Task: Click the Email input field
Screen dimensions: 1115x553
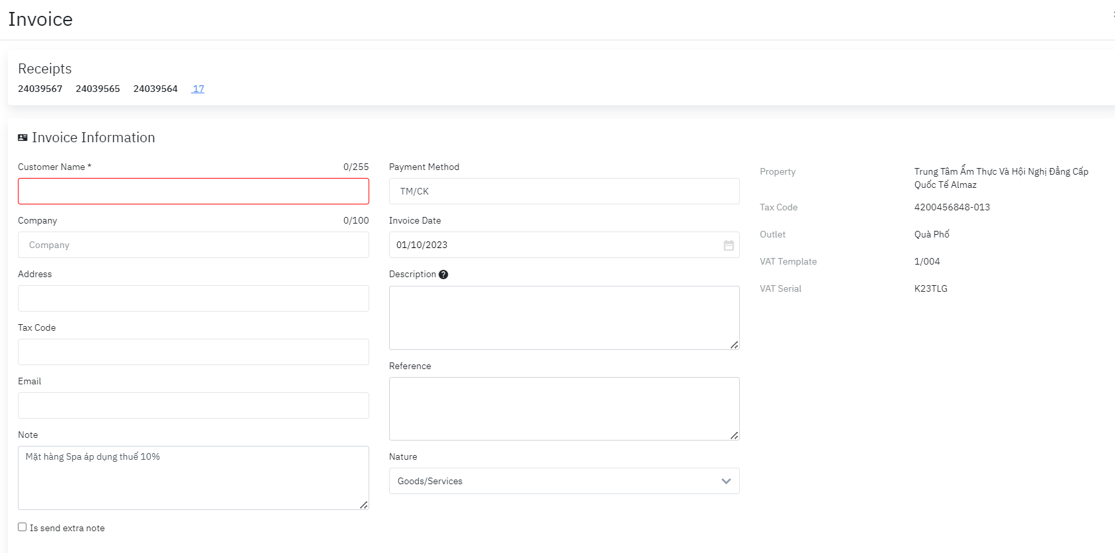Action: point(193,405)
